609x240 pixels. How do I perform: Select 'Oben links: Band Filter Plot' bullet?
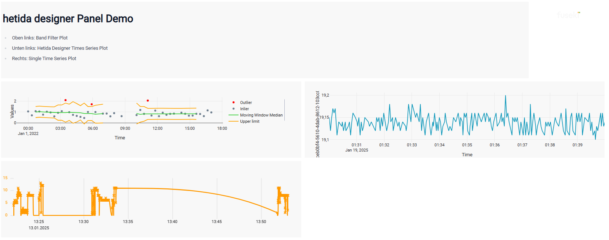(x=40, y=38)
